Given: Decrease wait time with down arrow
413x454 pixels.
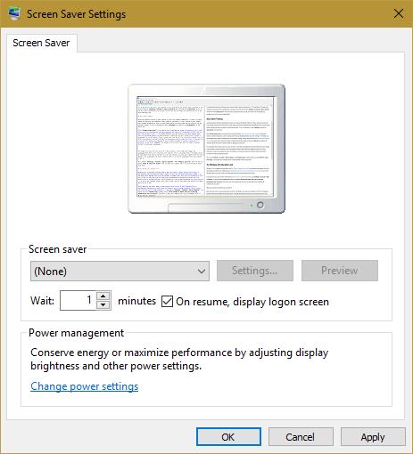Looking at the screenshot, I should tap(103, 305).
